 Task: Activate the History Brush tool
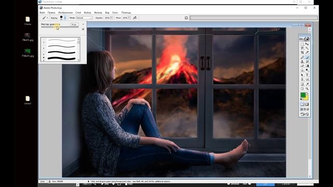[x=307, y=62]
